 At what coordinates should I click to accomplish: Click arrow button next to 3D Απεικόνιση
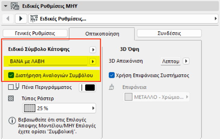[186, 62]
